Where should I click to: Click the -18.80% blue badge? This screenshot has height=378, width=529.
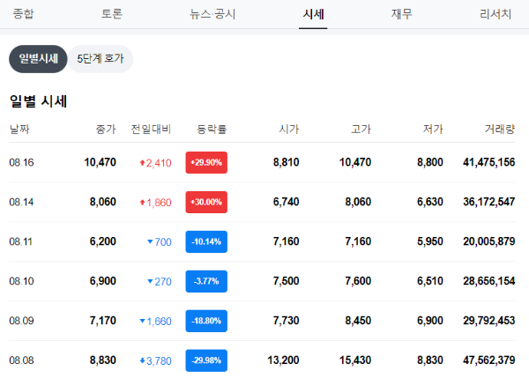[x=206, y=321]
